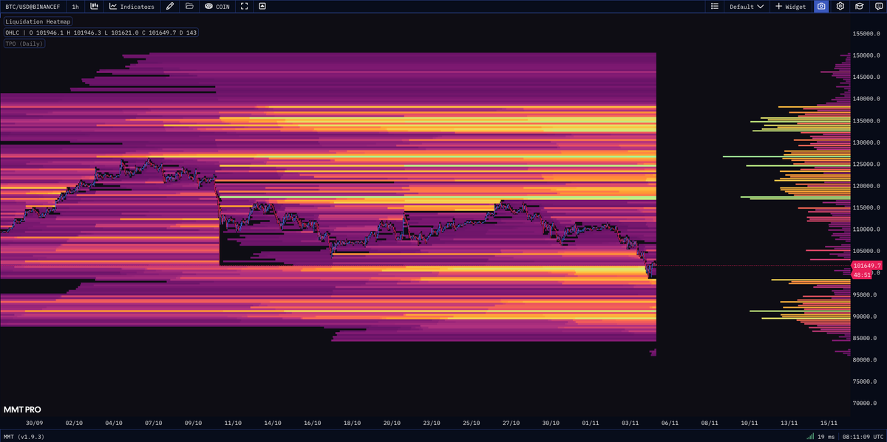Click the 90000.0 price axis label
This screenshot has width=887, height=442.
[x=865, y=317]
